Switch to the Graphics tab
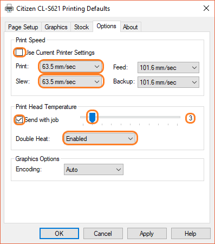Image resolution: width=215 pixels, height=244 pixels. click(56, 27)
